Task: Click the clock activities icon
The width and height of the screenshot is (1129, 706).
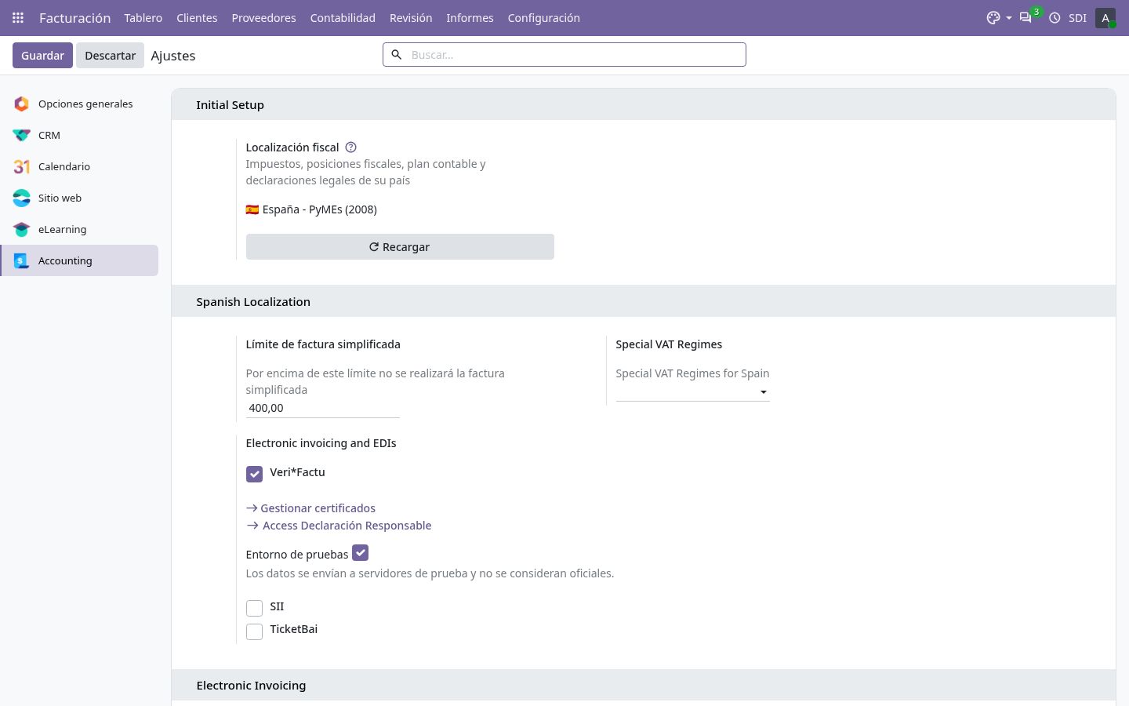Action: tap(1055, 17)
